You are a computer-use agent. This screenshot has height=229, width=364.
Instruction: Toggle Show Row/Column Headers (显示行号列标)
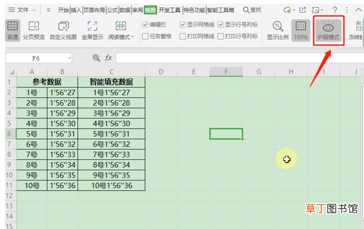221,25
